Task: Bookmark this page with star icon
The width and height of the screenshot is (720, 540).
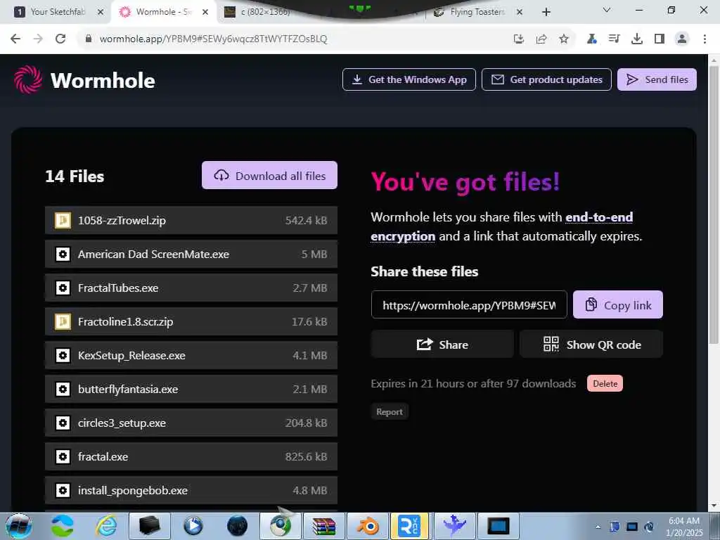Action: [564, 39]
